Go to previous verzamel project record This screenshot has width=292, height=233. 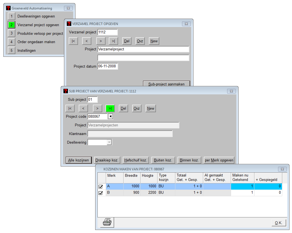[x=87, y=41]
